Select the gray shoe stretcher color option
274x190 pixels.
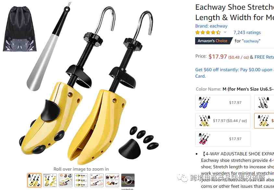click(x=264, y=103)
